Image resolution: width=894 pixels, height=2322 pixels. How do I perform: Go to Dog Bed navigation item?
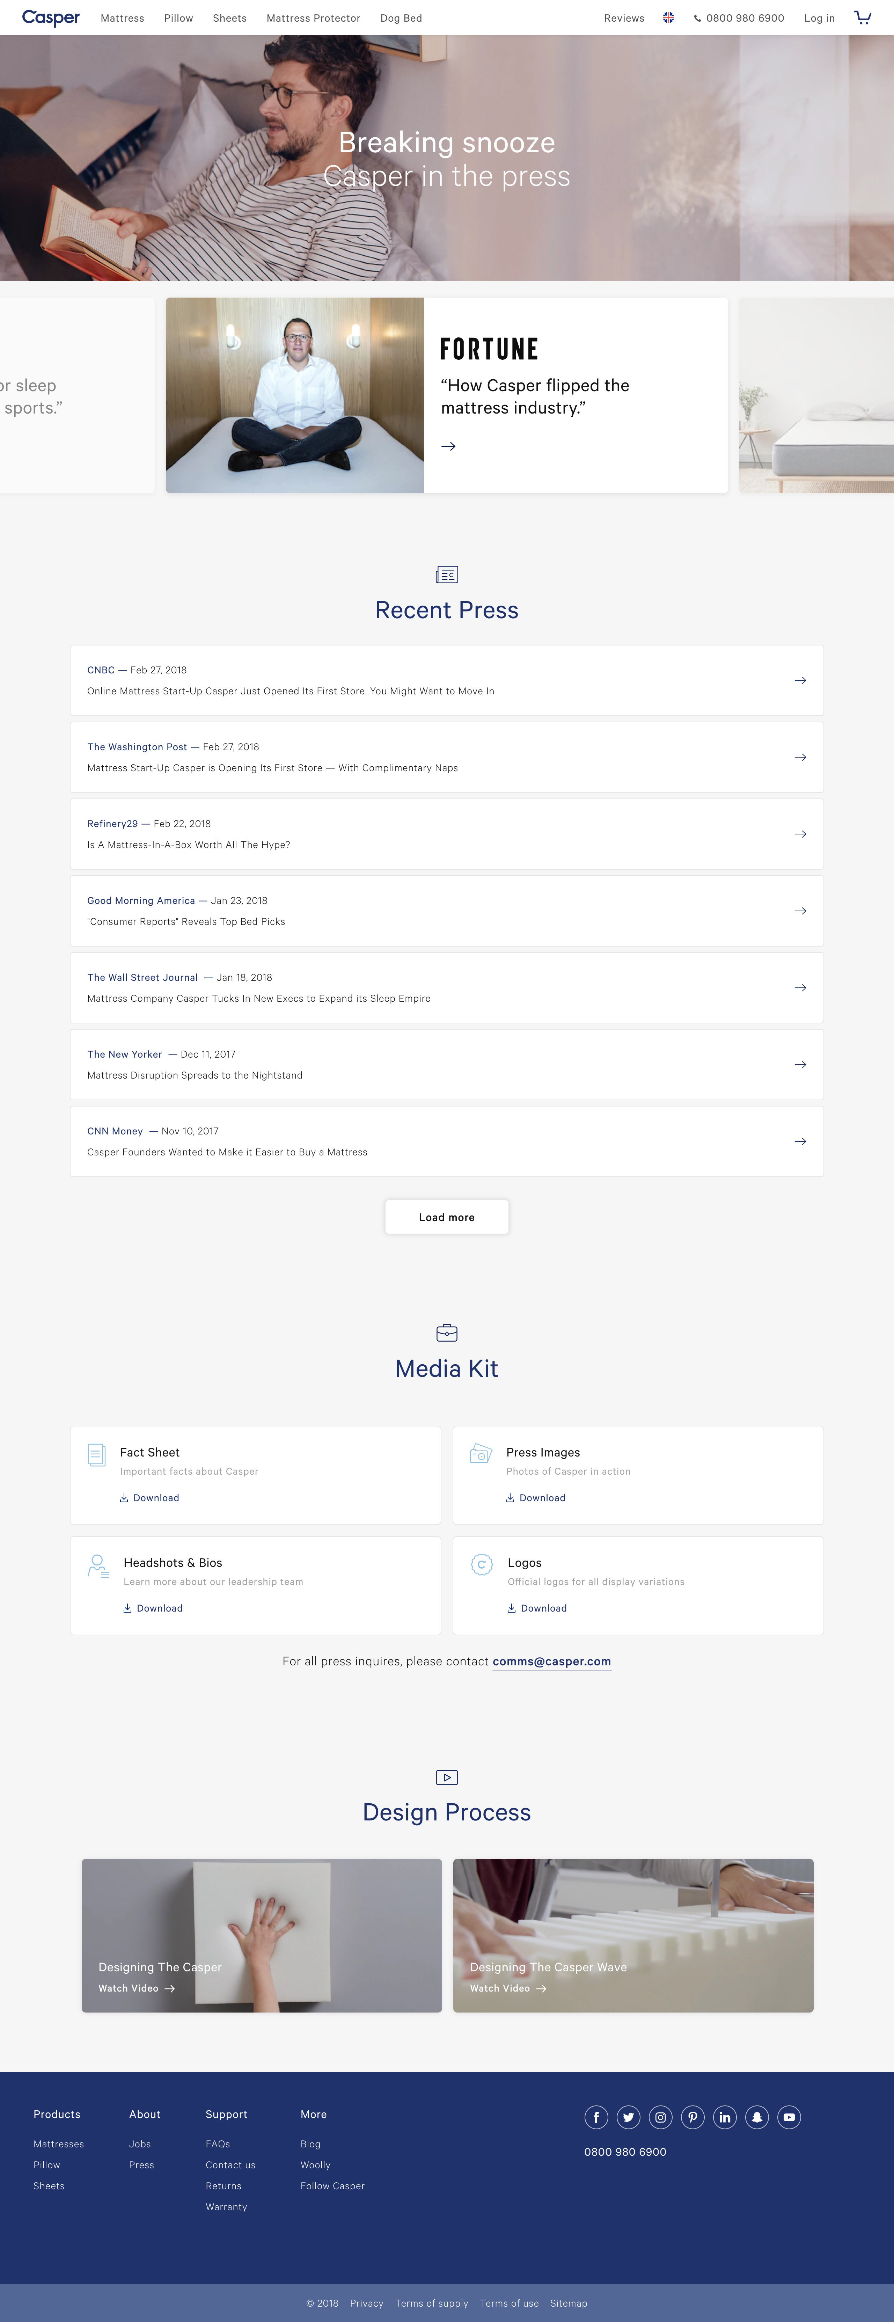tap(401, 18)
